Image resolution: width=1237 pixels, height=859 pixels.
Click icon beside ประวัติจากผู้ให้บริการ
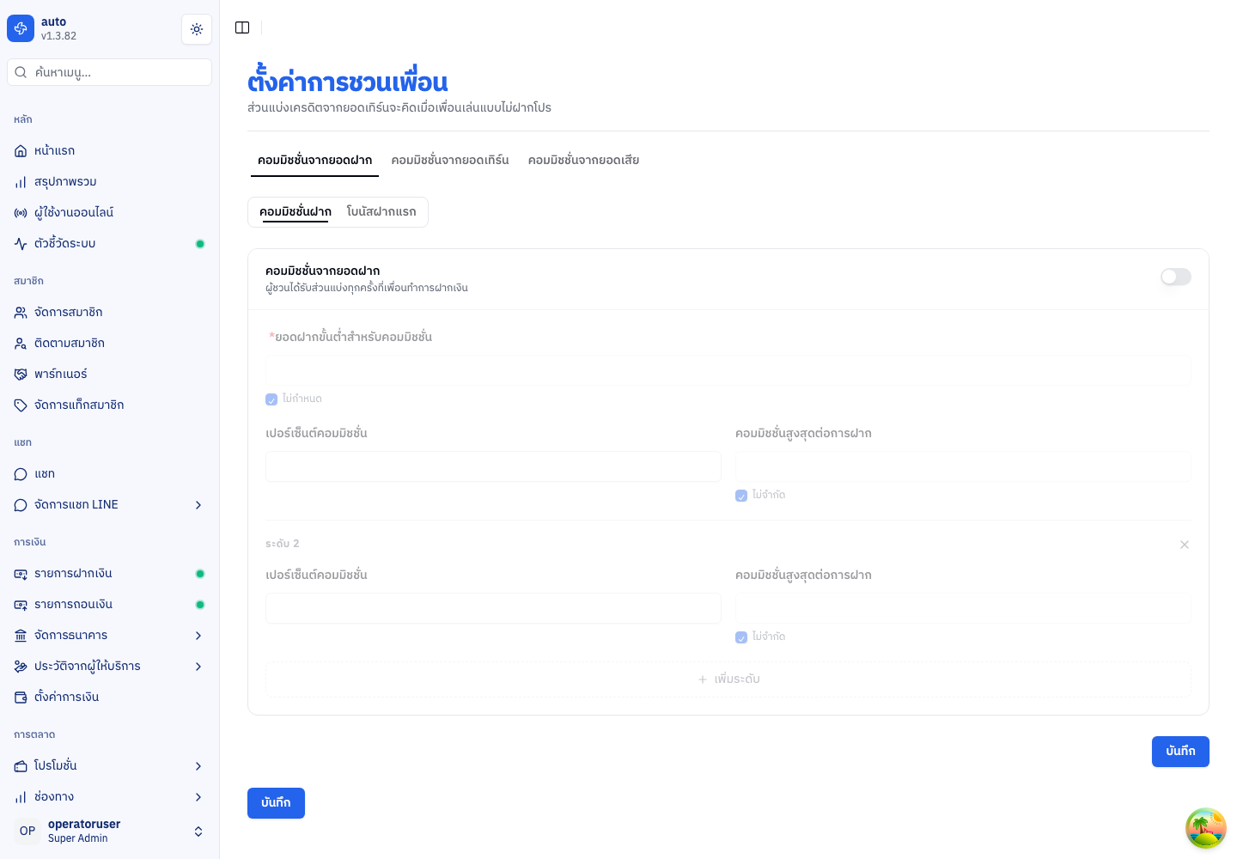(x=21, y=667)
